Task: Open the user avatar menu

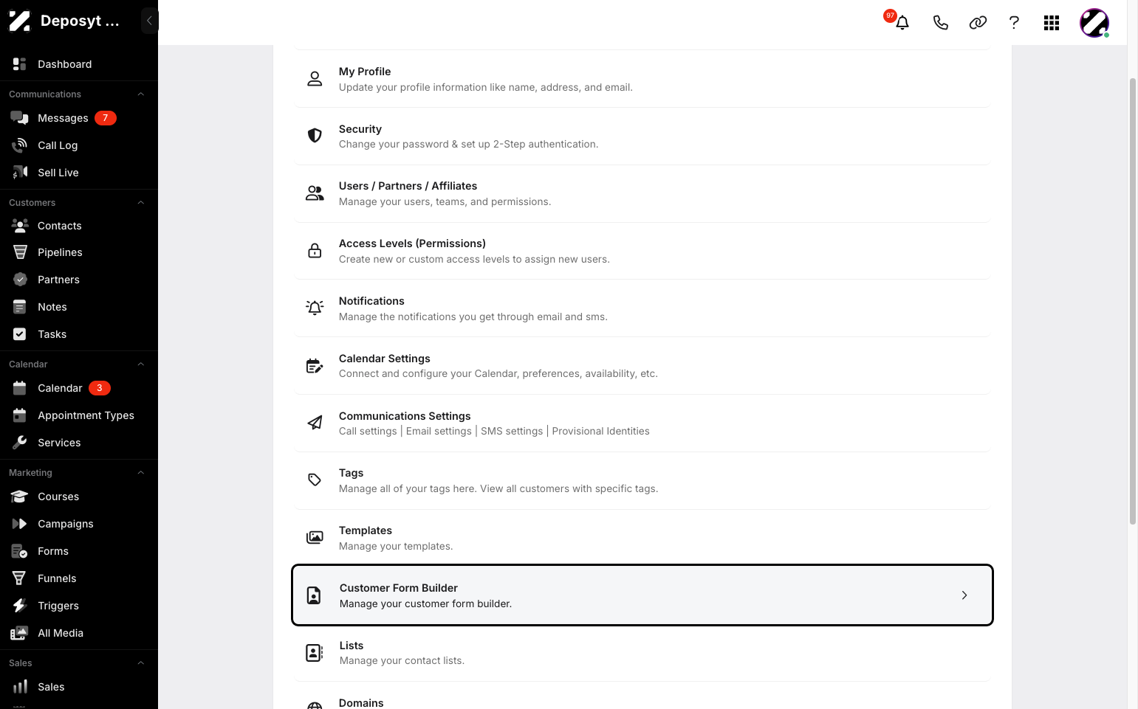Action: coord(1094,23)
